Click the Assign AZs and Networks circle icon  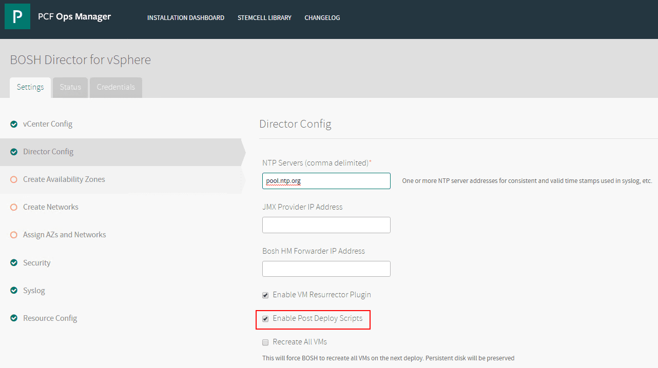coord(14,235)
